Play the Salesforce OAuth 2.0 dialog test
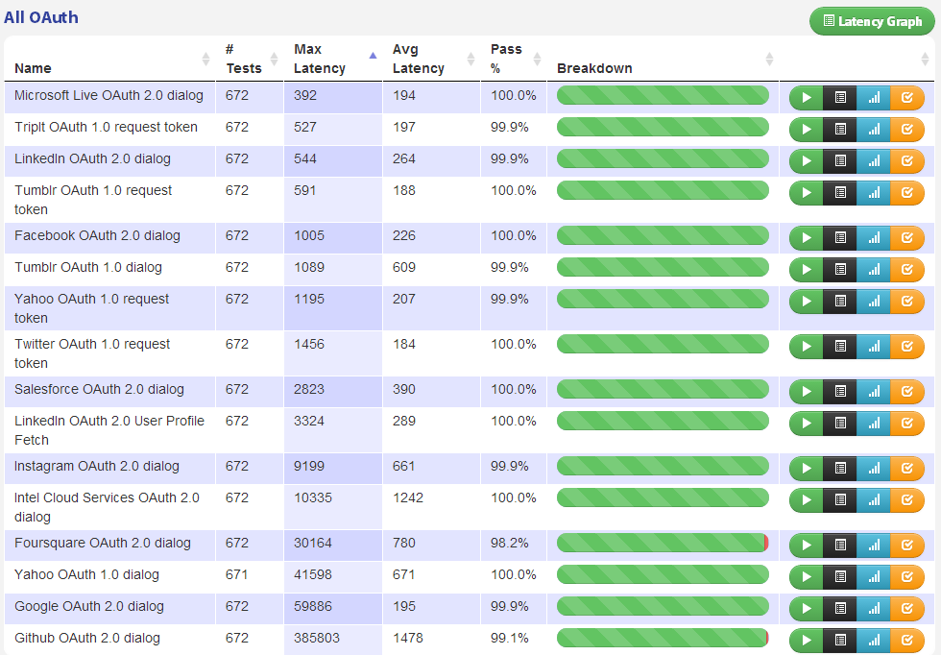 pyautogui.click(x=806, y=392)
